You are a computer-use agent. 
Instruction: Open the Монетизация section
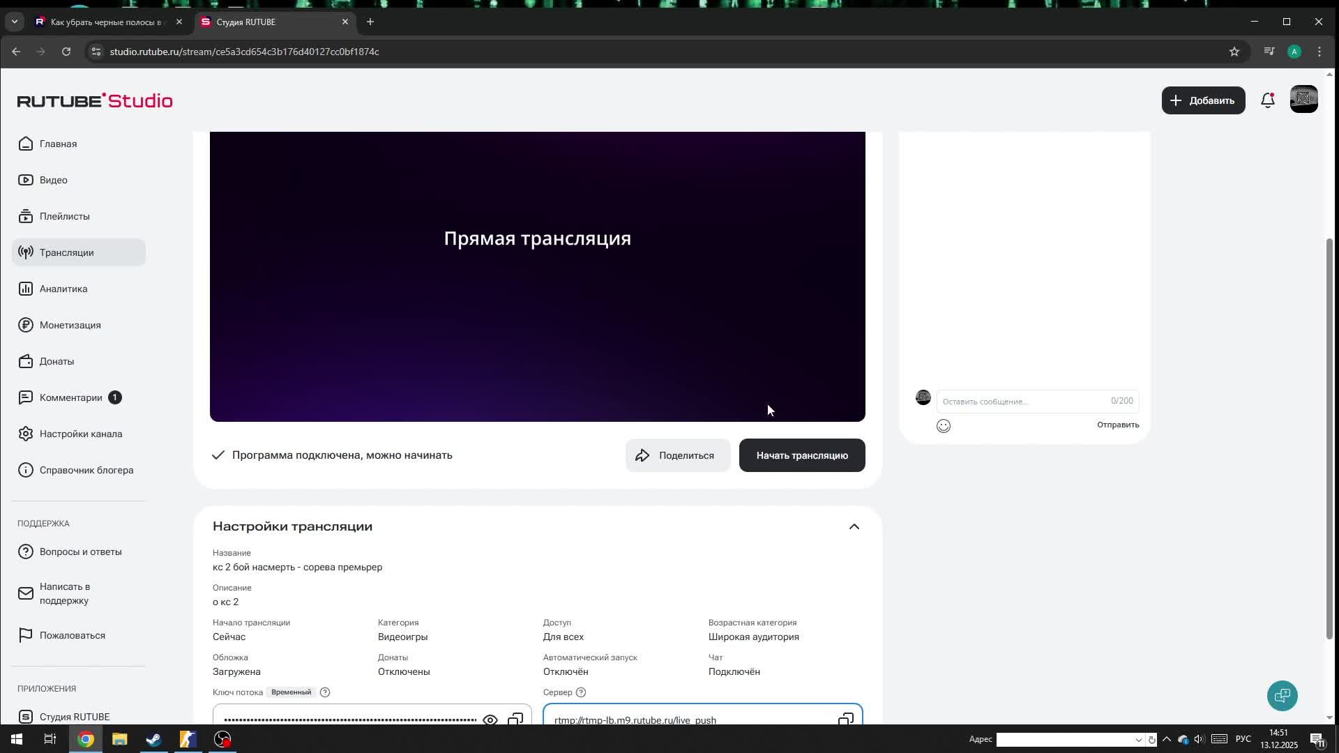tap(70, 325)
